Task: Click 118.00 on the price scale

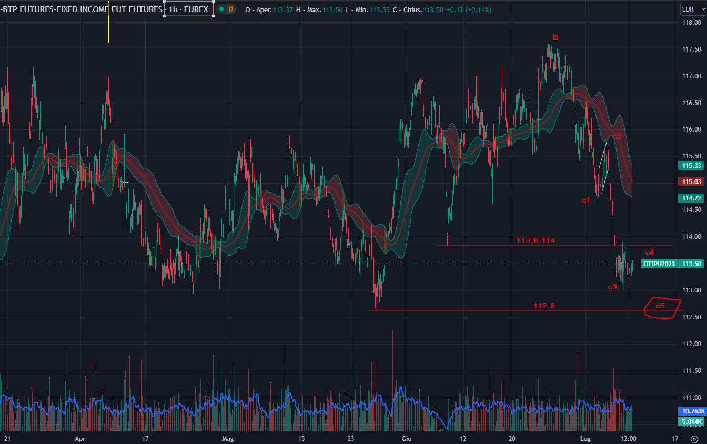Action: (691, 23)
